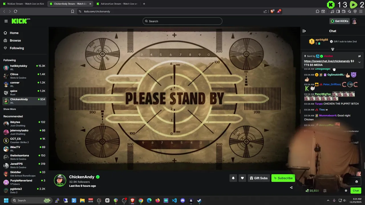365x205 pixels.
Task: Open Steam from the taskbar
Action: (x=199, y=200)
